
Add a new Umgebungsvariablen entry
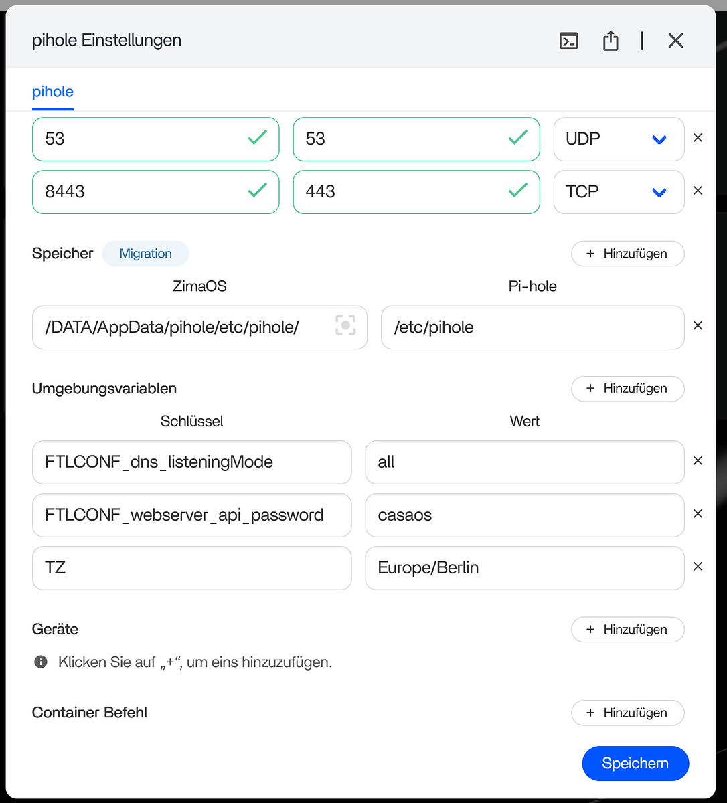click(x=627, y=389)
